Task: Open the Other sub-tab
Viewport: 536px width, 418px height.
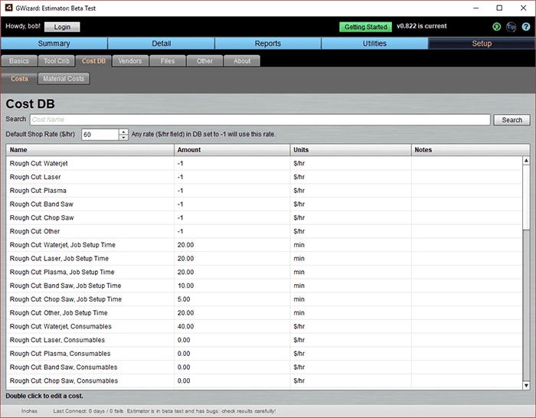Action: [x=204, y=60]
